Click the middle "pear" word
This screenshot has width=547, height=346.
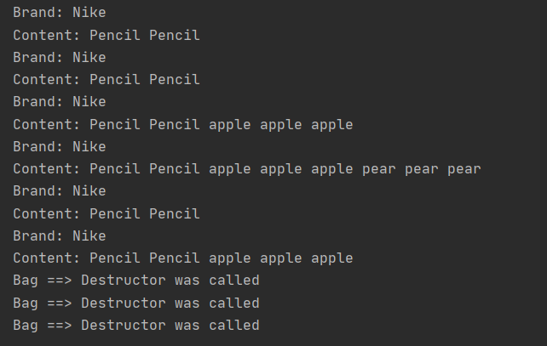(x=421, y=169)
